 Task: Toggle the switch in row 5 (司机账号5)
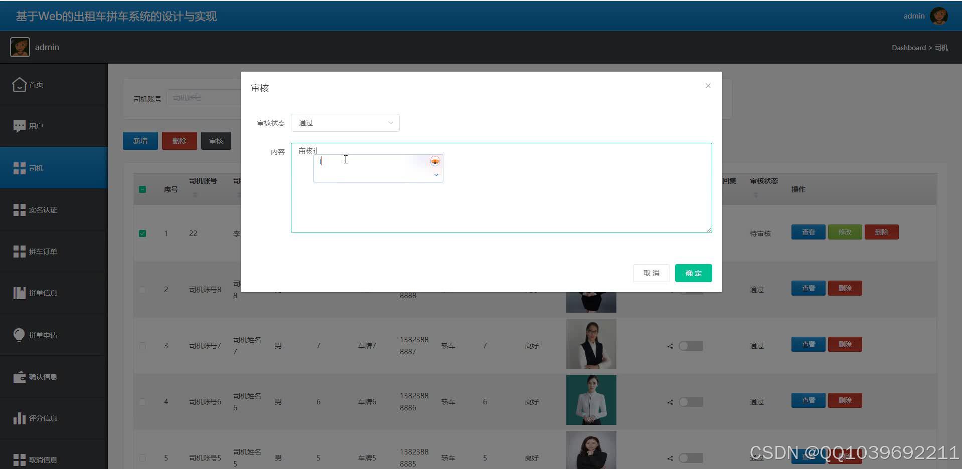tap(691, 458)
